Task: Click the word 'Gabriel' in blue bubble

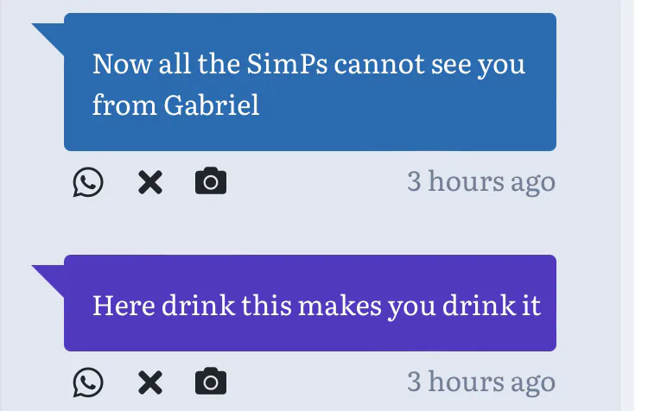Action: pyautogui.click(x=211, y=106)
